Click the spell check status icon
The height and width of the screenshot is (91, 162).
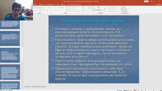tap(6, 90)
